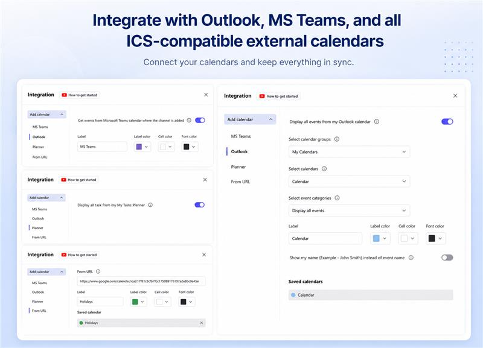Toggle Display all task from My Tasks Planner
This screenshot has height=348, width=483.
[x=200, y=205]
